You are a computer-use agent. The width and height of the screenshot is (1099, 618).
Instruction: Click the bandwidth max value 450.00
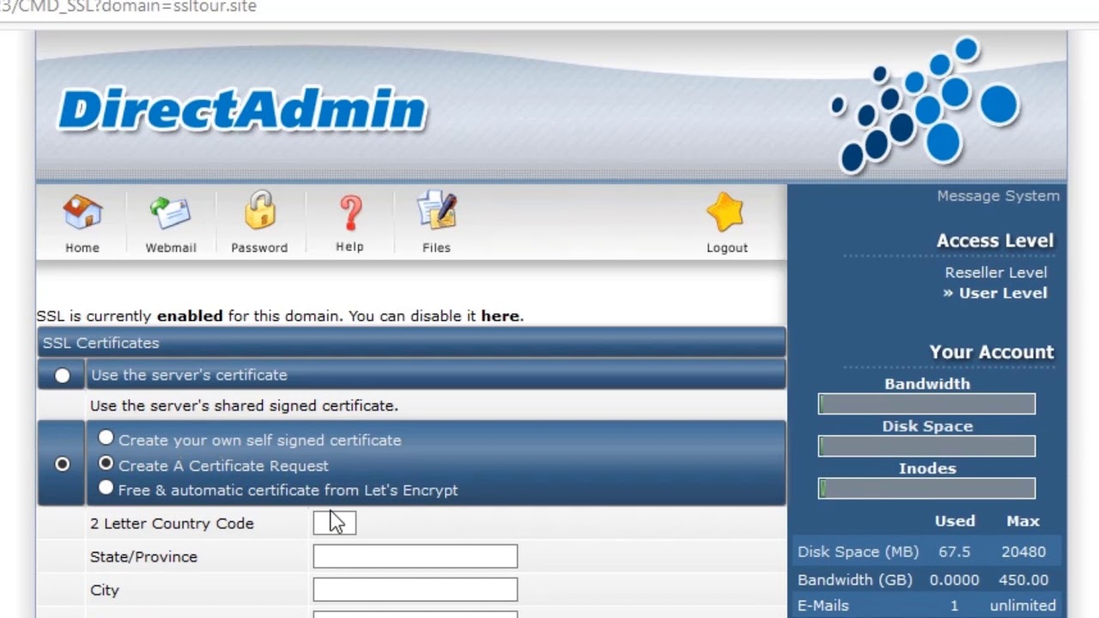1023,580
